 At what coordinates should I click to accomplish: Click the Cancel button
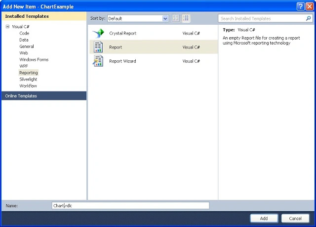[295, 218]
